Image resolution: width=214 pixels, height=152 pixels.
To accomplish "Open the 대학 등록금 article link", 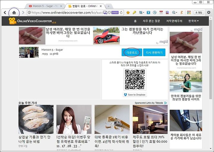I will coord(112,142).
